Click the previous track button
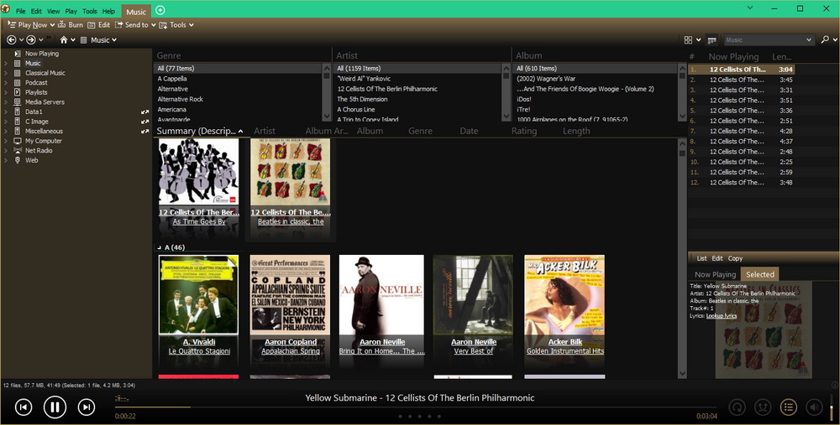 coord(23,407)
